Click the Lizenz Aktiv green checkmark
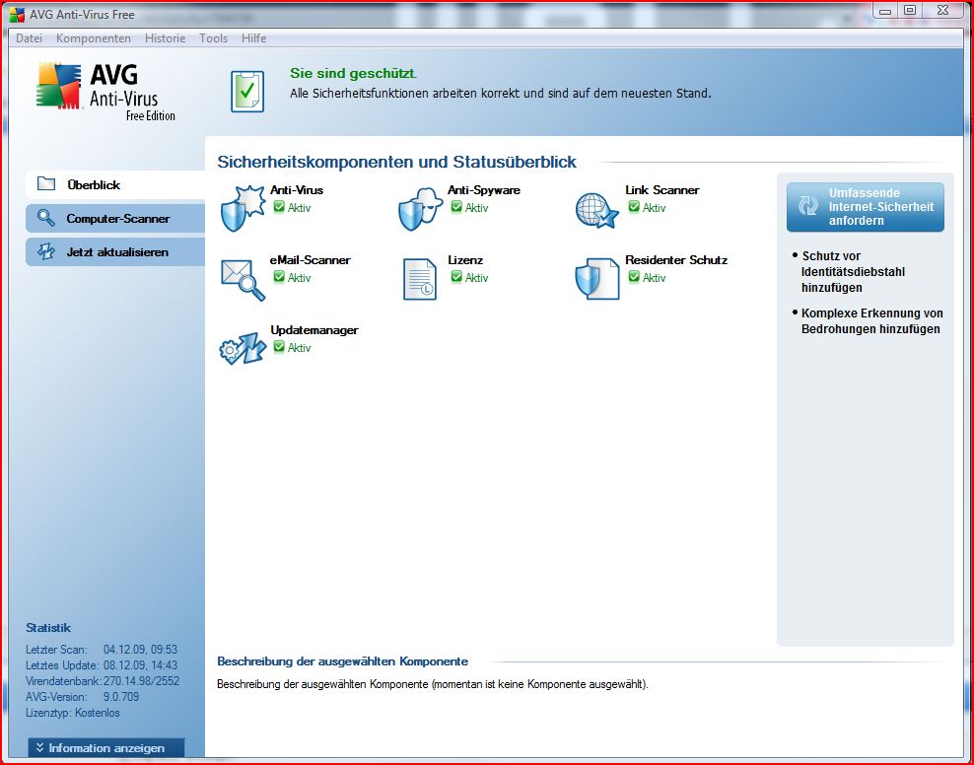The width and height of the screenshot is (974, 765). [456, 277]
